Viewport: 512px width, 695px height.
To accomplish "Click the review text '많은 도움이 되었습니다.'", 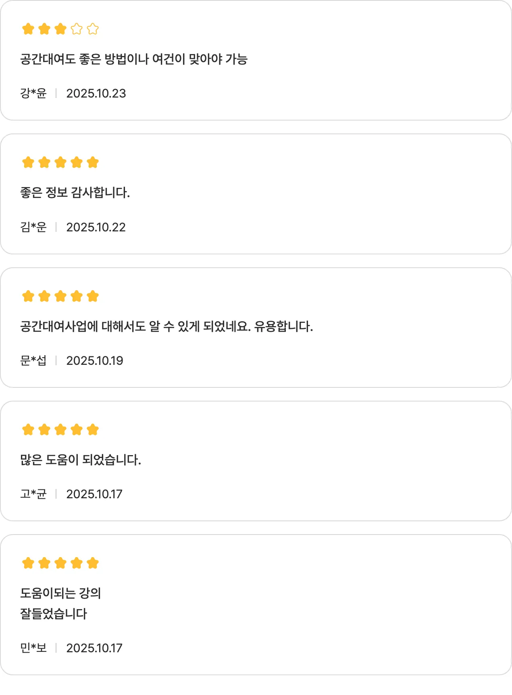I will tap(81, 460).
